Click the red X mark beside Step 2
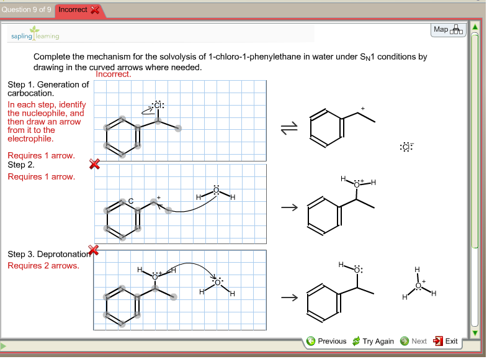 click(94, 164)
